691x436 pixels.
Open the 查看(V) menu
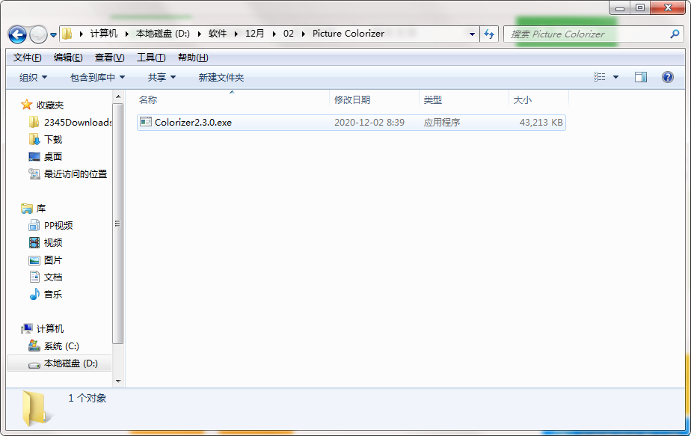tap(109, 58)
